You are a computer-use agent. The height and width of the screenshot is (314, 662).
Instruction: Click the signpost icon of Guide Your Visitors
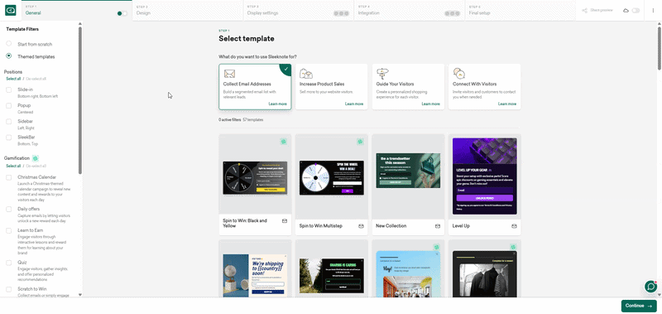pos(382,74)
